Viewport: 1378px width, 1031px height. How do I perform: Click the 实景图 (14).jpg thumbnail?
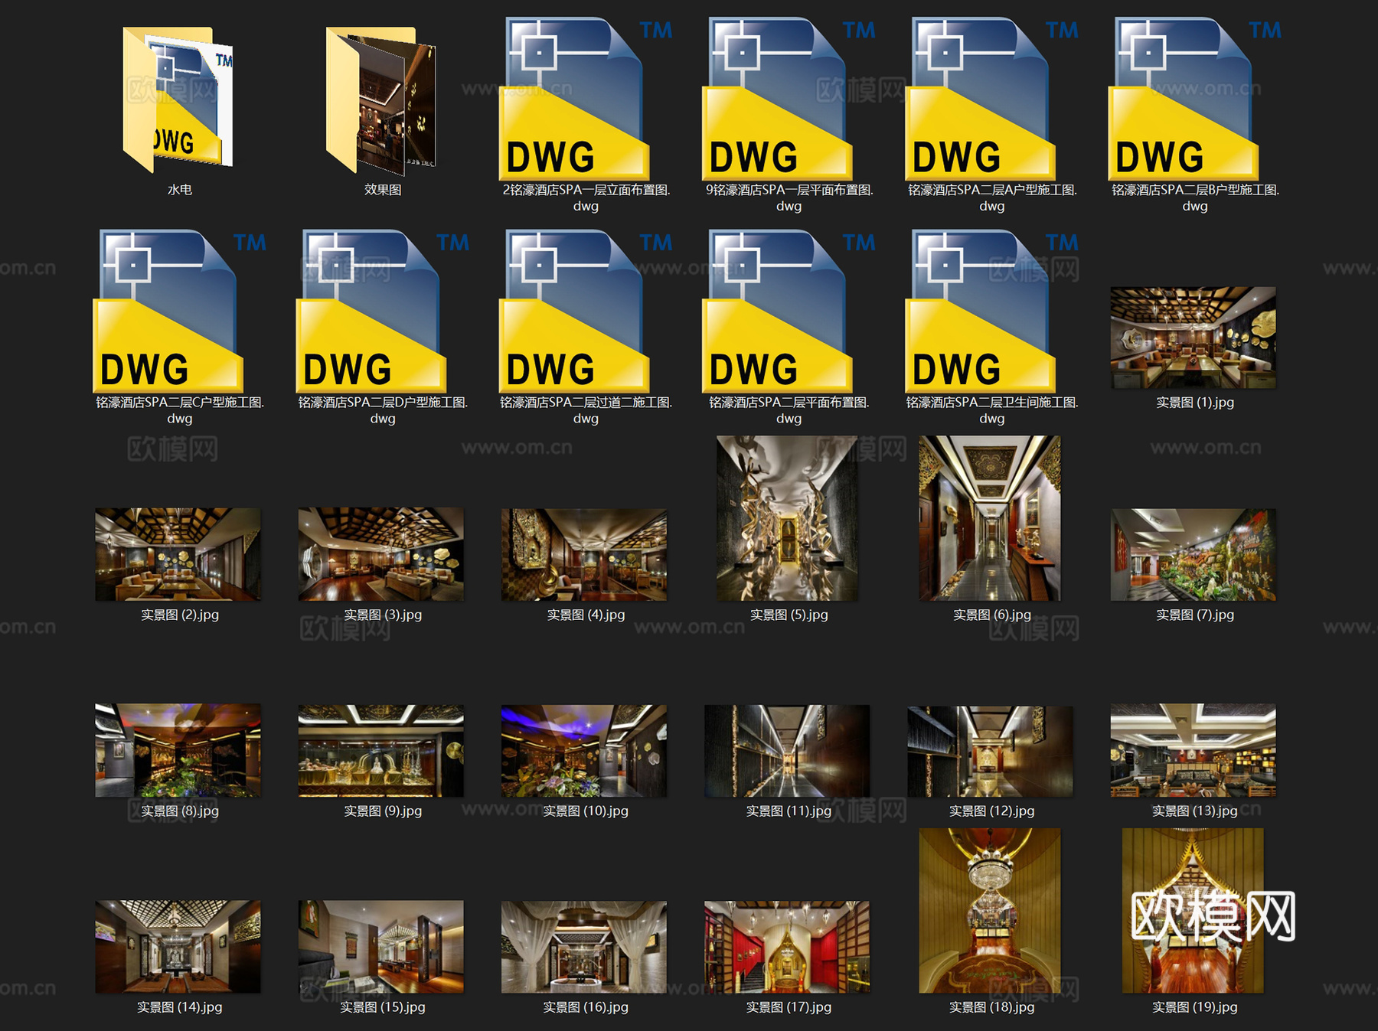tap(178, 947)
